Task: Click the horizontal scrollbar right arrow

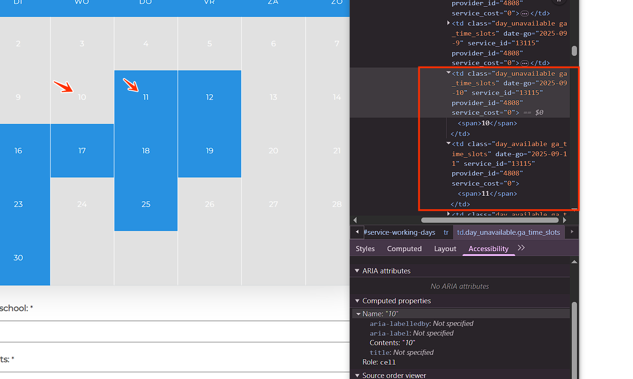Action: pyautogui.click(x=565, y=220)
